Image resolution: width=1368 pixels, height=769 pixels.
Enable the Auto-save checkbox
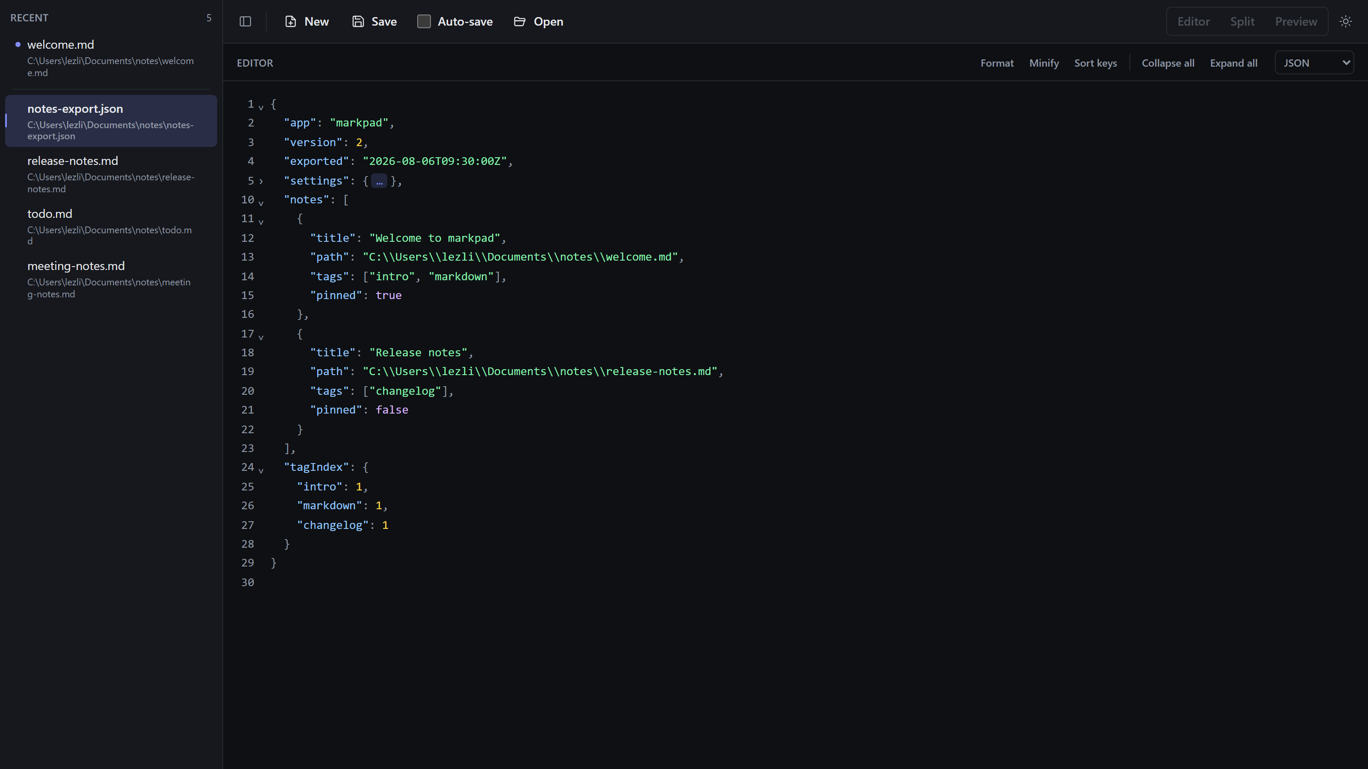point(424,21)
